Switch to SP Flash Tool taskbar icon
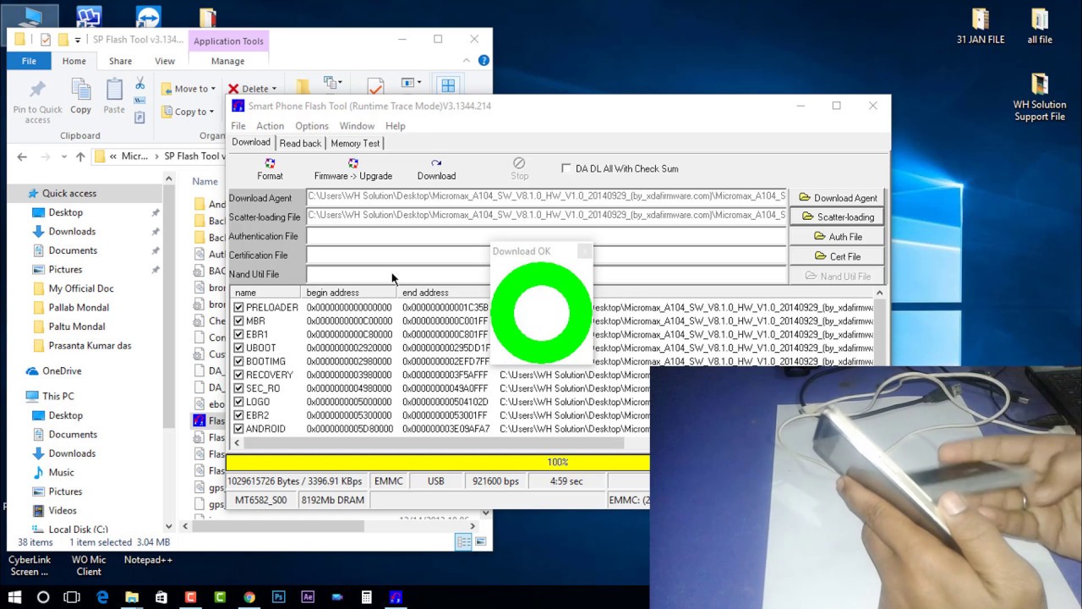 click(396, 597)
